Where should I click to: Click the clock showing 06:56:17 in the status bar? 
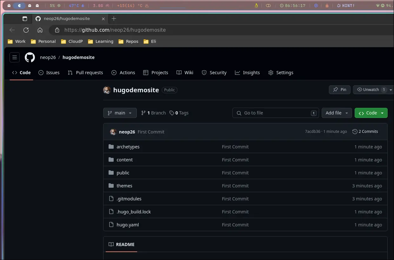292,6
